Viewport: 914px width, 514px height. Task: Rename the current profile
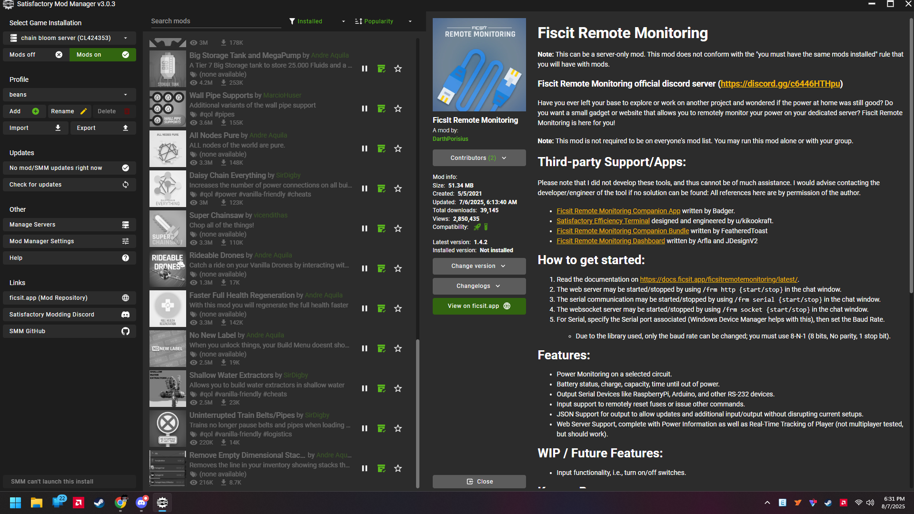[70, 111]
